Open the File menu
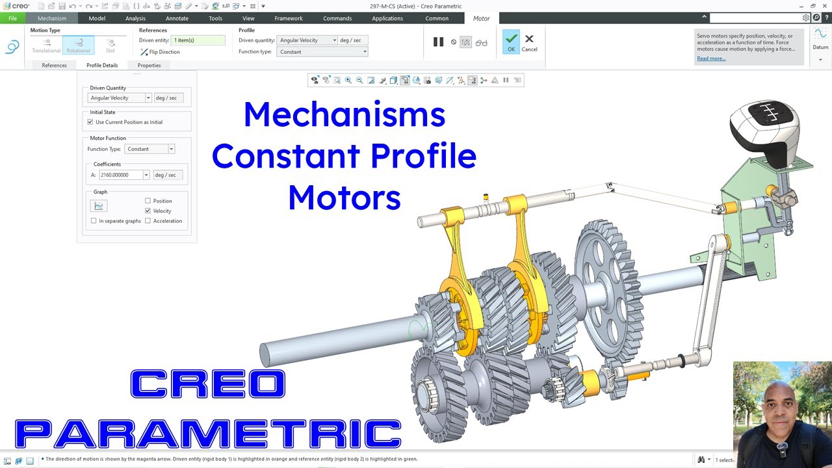This screenshot has height=468, width=832. click(12, 18)
